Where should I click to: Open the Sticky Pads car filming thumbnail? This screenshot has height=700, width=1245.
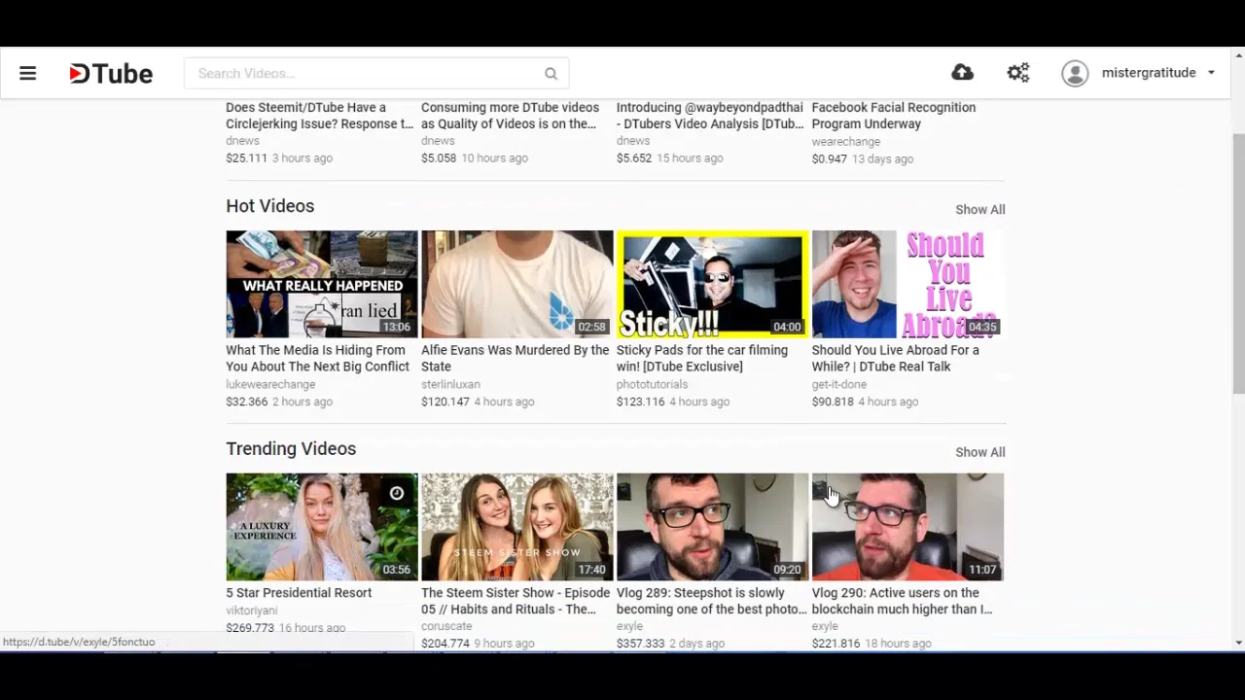coord(712,284)
